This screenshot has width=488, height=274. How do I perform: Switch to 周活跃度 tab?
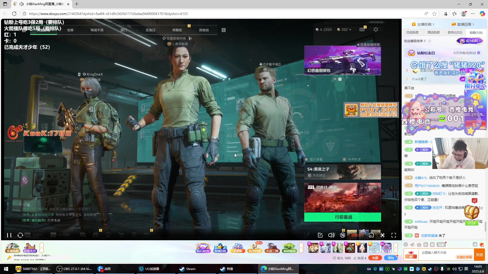pos(433,32)
